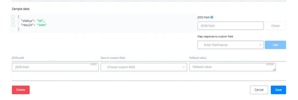Click the chevron arrow in Enter Field Name box
The width and height of the screenshot is (298, 100).
pos(260,45)
